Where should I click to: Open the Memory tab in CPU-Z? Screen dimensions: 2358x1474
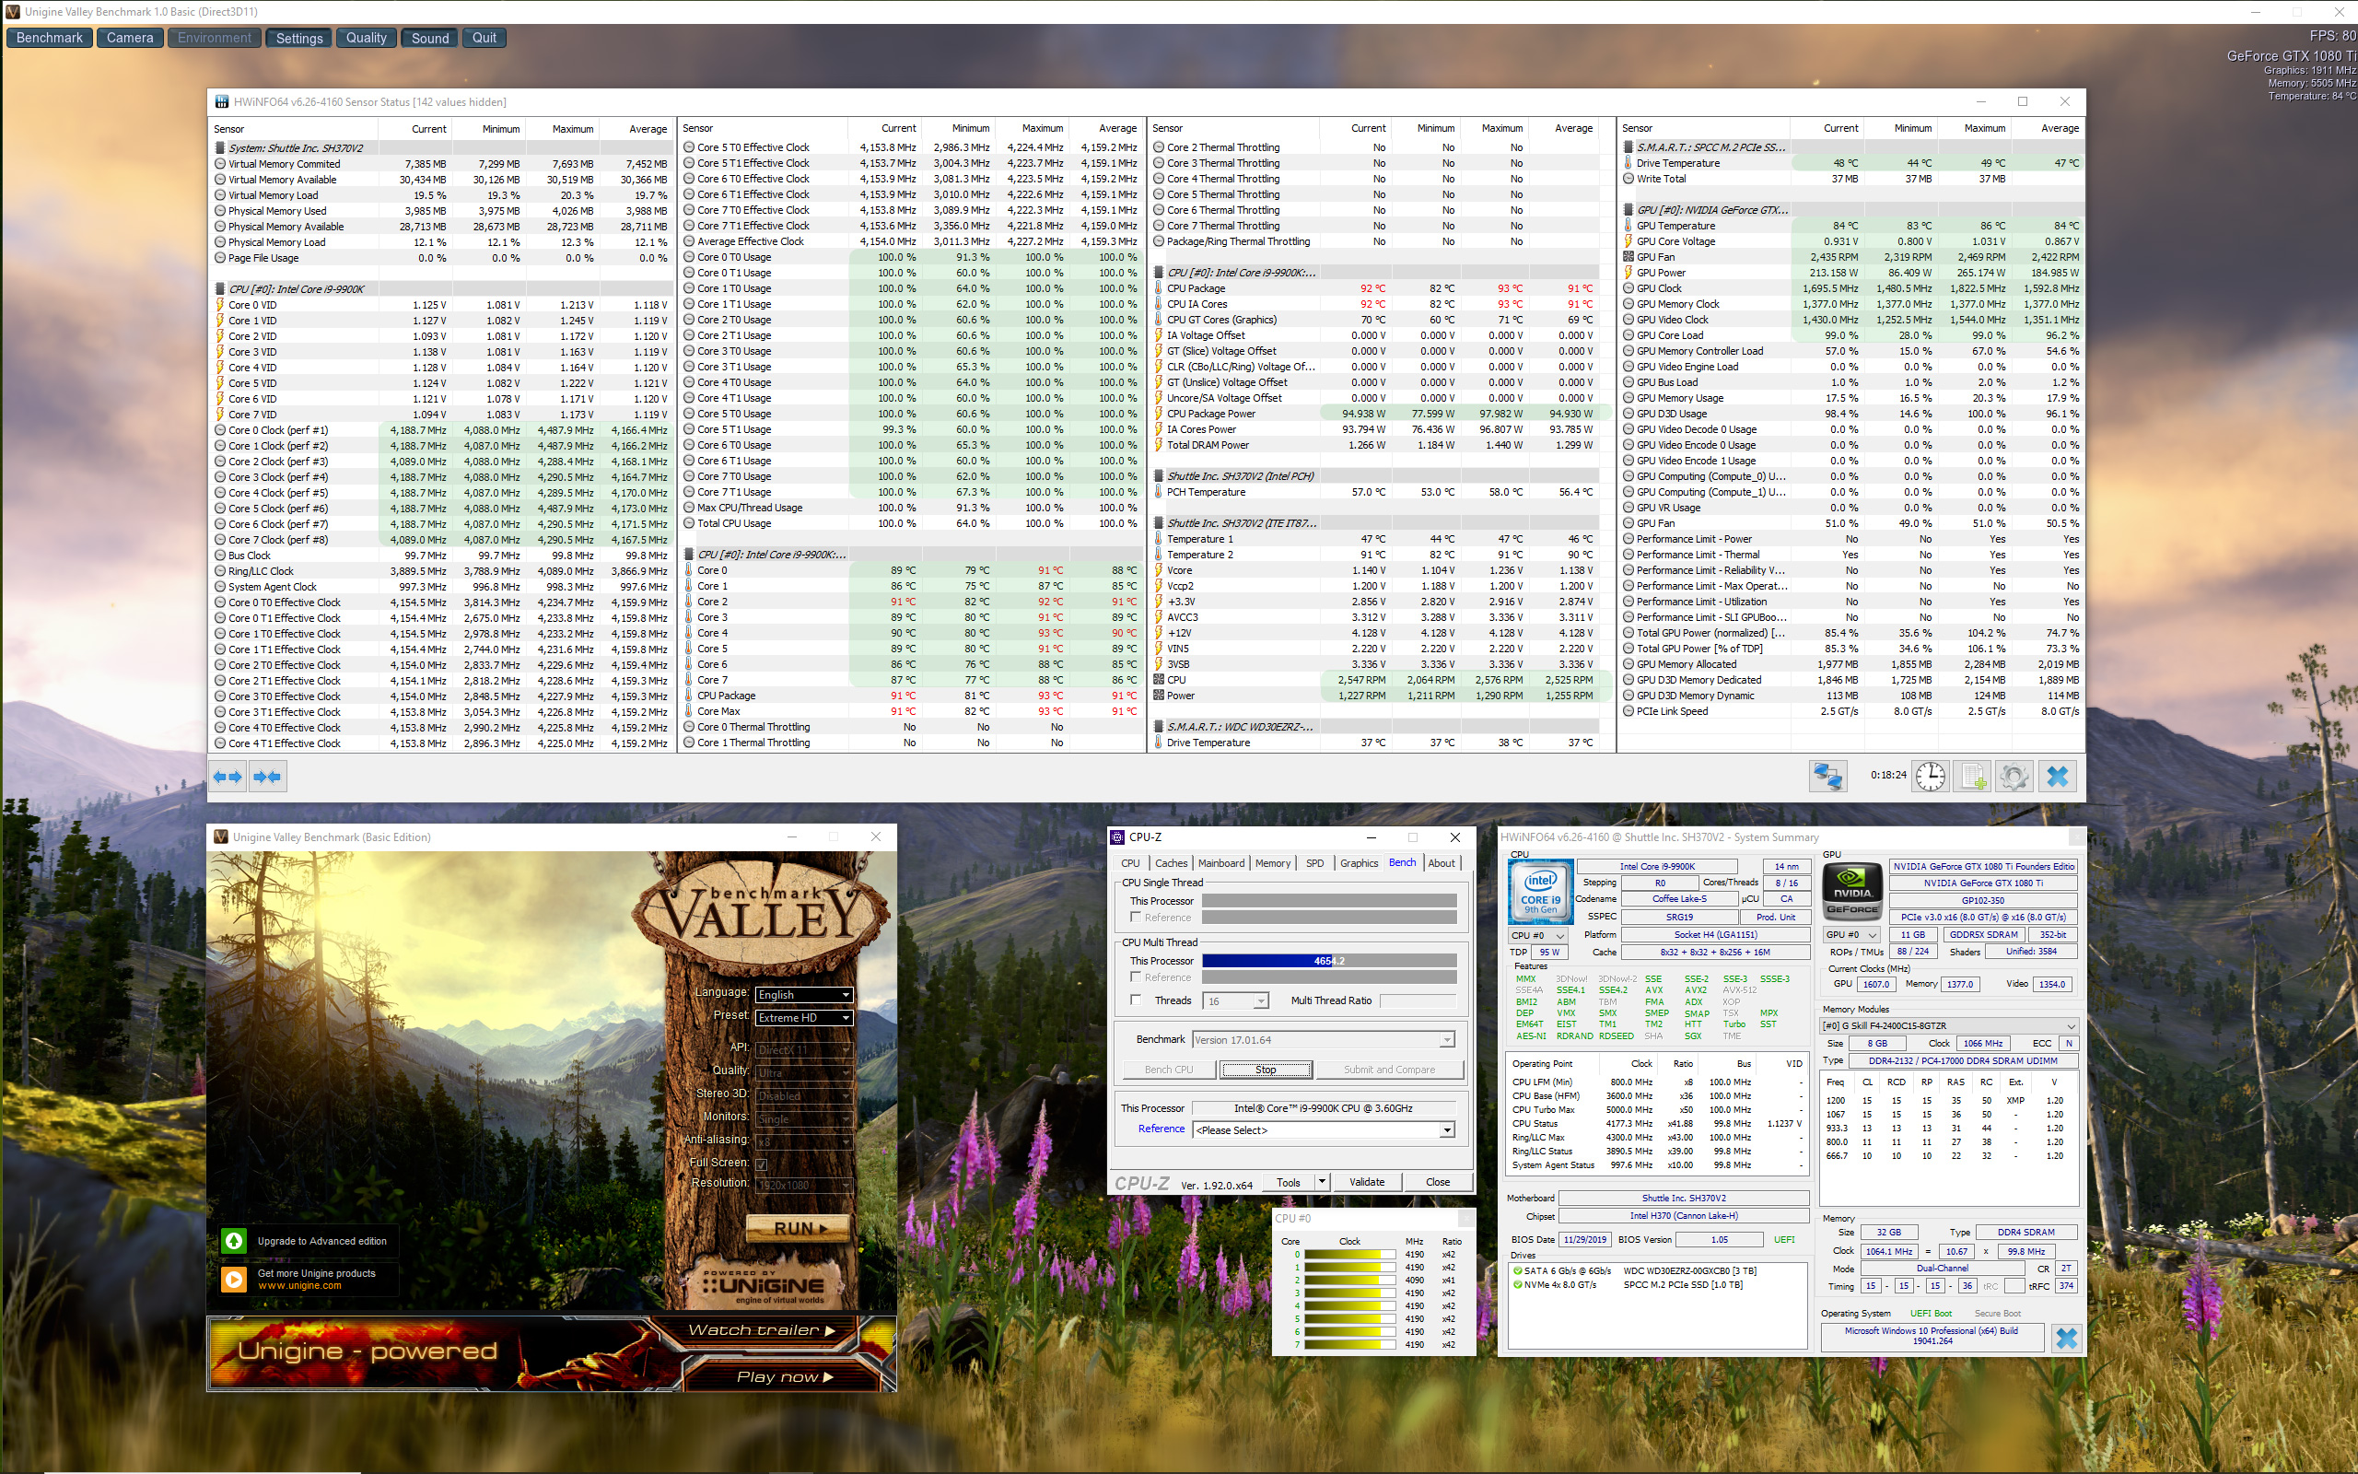pyautogui.click(x=1273, y=864)
